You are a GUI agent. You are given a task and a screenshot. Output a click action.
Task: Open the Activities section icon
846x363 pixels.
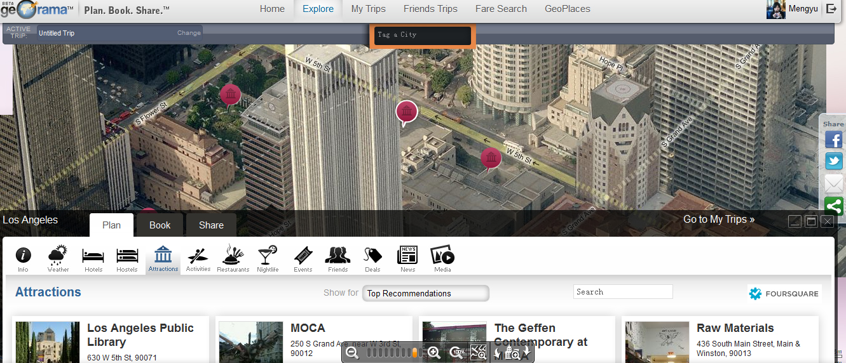click(198, 259)
